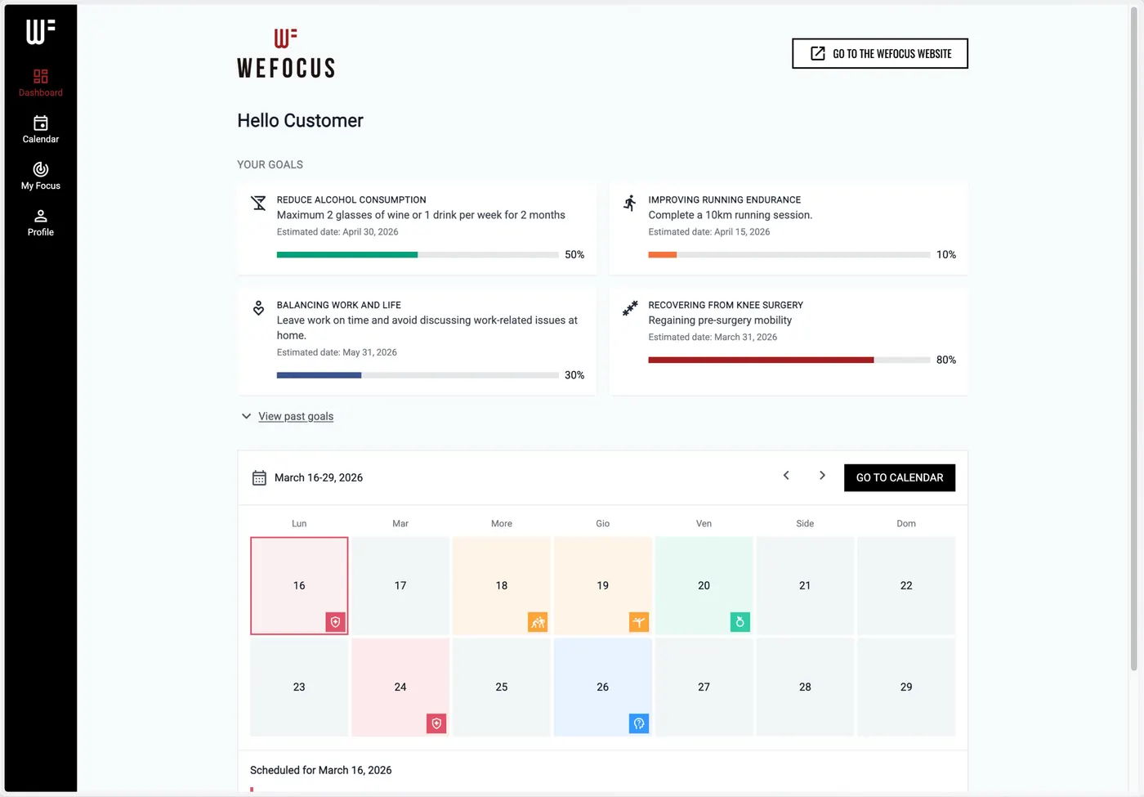Click 'Estimated date: May 31, 2026'
The height and width of the screenshot is (797, 1144).
pos(337,352)
